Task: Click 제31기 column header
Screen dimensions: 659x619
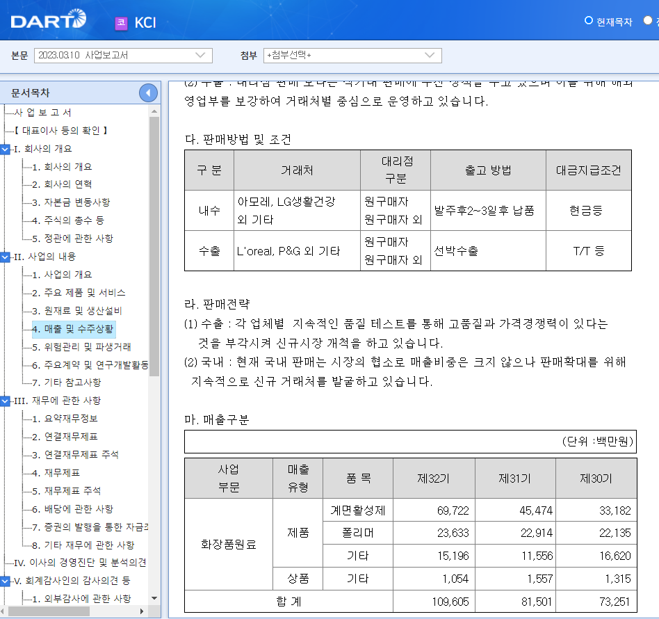Action: click(515, 479)
